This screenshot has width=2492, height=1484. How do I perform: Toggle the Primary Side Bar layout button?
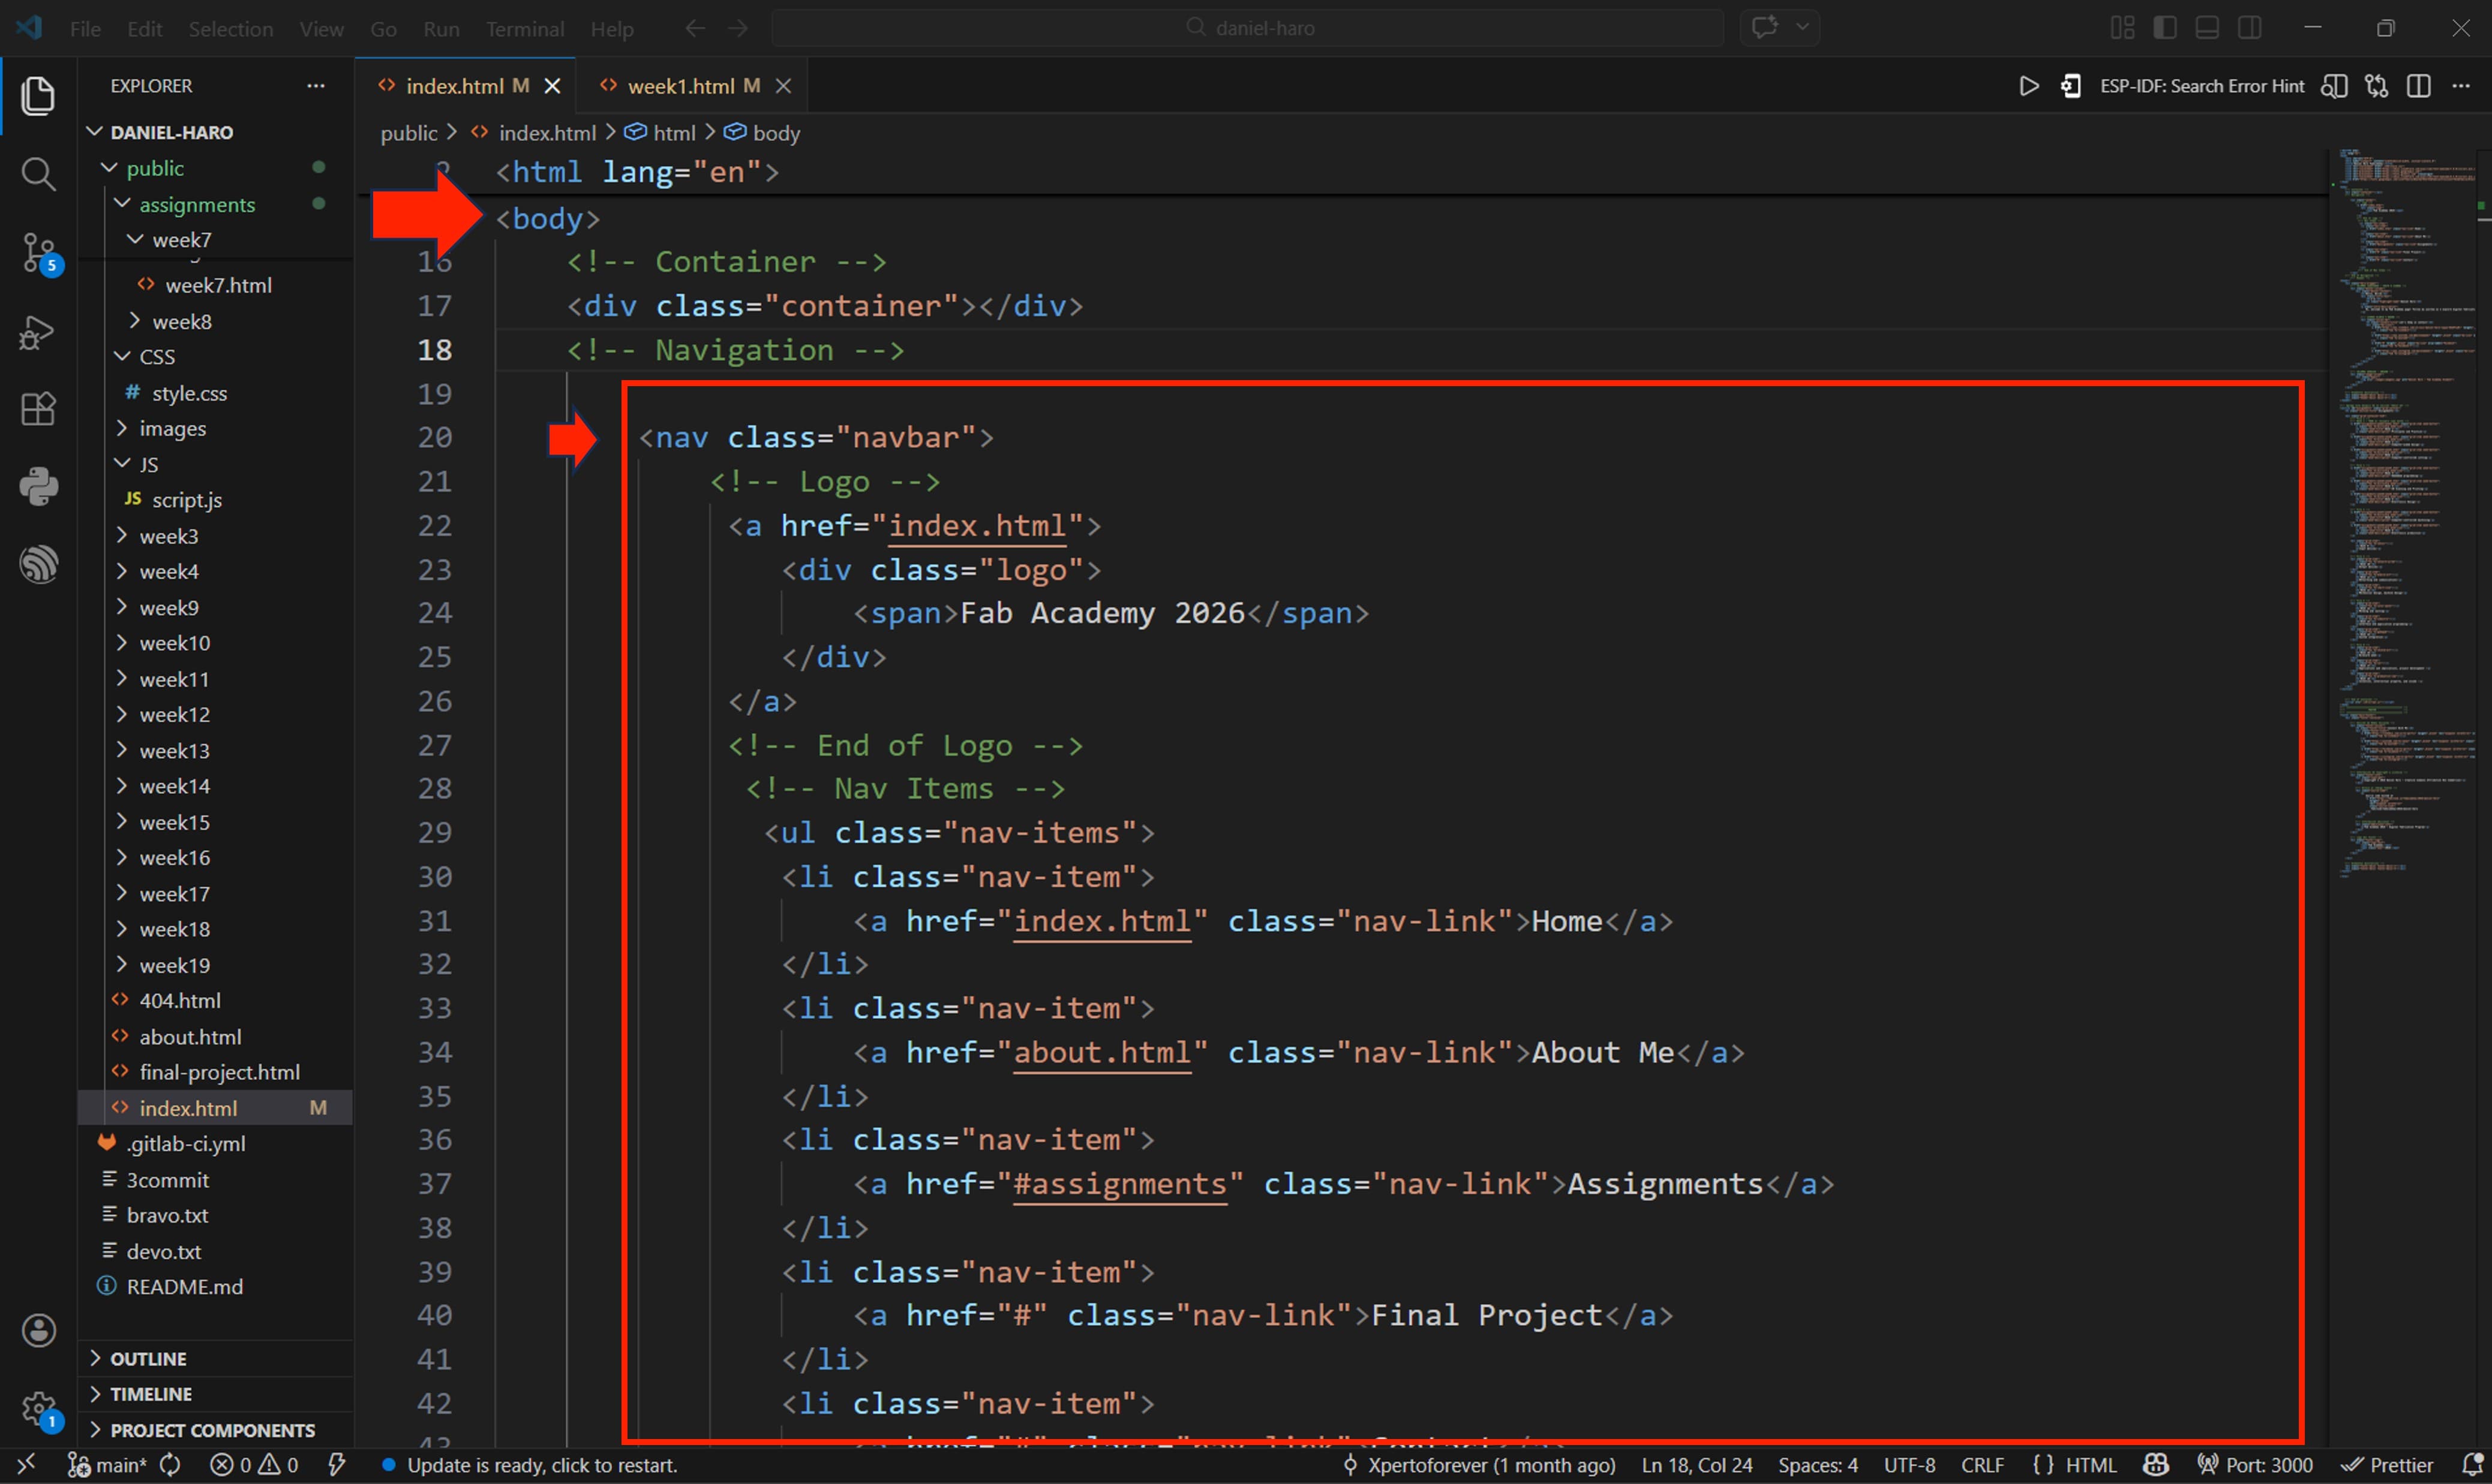pos(2164,28)
